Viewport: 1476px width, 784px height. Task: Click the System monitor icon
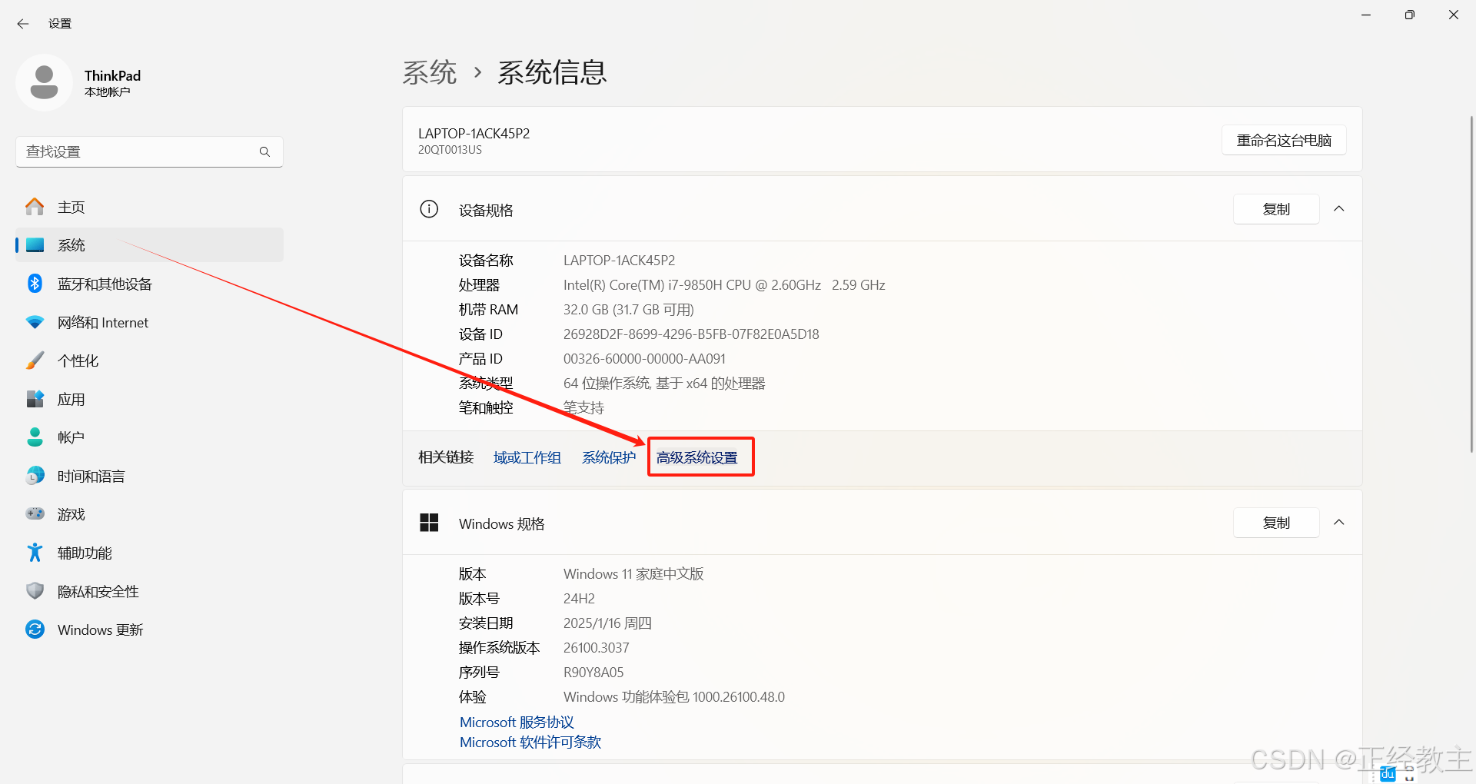[x=35, y=245]
